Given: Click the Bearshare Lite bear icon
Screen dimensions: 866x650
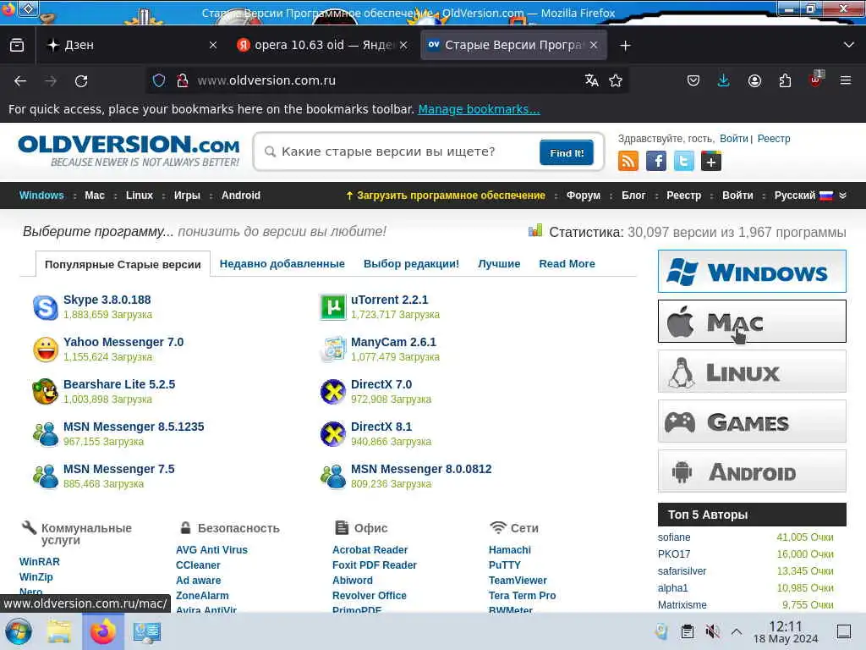Looking at the screenshot, I should point(46,392).
